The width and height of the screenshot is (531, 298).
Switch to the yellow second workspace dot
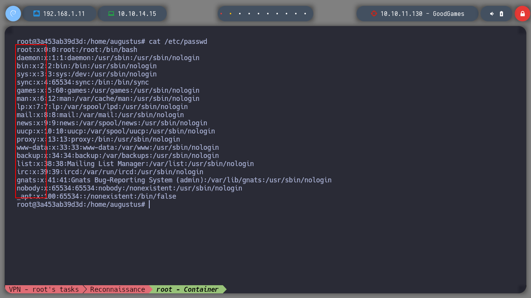[x=231, y=14]
